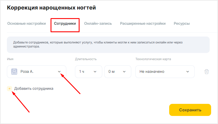
Task: Click the trash icon to remove employee
Action: (207, 72)
